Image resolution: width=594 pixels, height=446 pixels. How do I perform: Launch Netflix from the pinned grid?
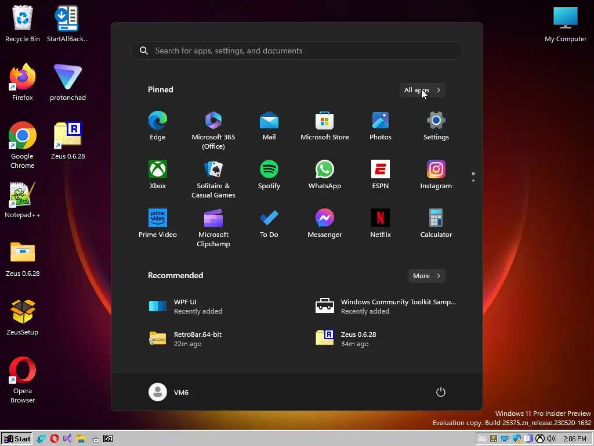pos(381,224)
